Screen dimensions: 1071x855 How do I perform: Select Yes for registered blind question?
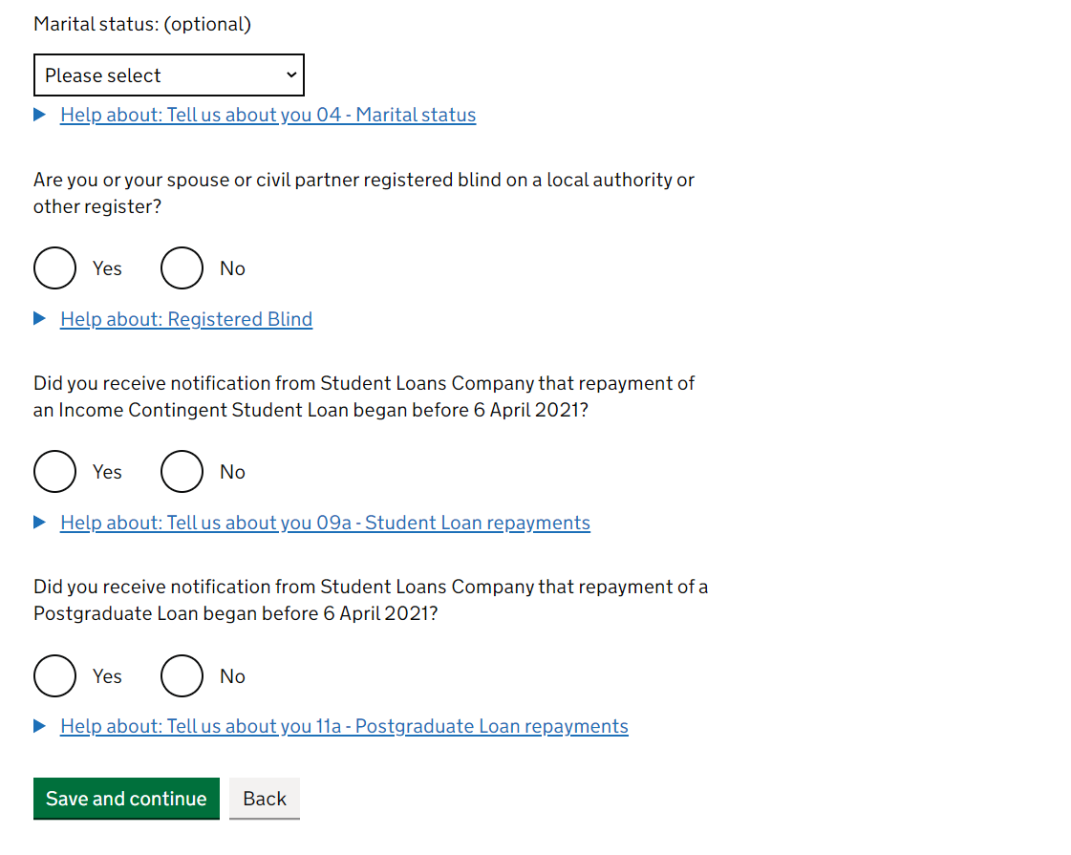click(x=54, y=268)
